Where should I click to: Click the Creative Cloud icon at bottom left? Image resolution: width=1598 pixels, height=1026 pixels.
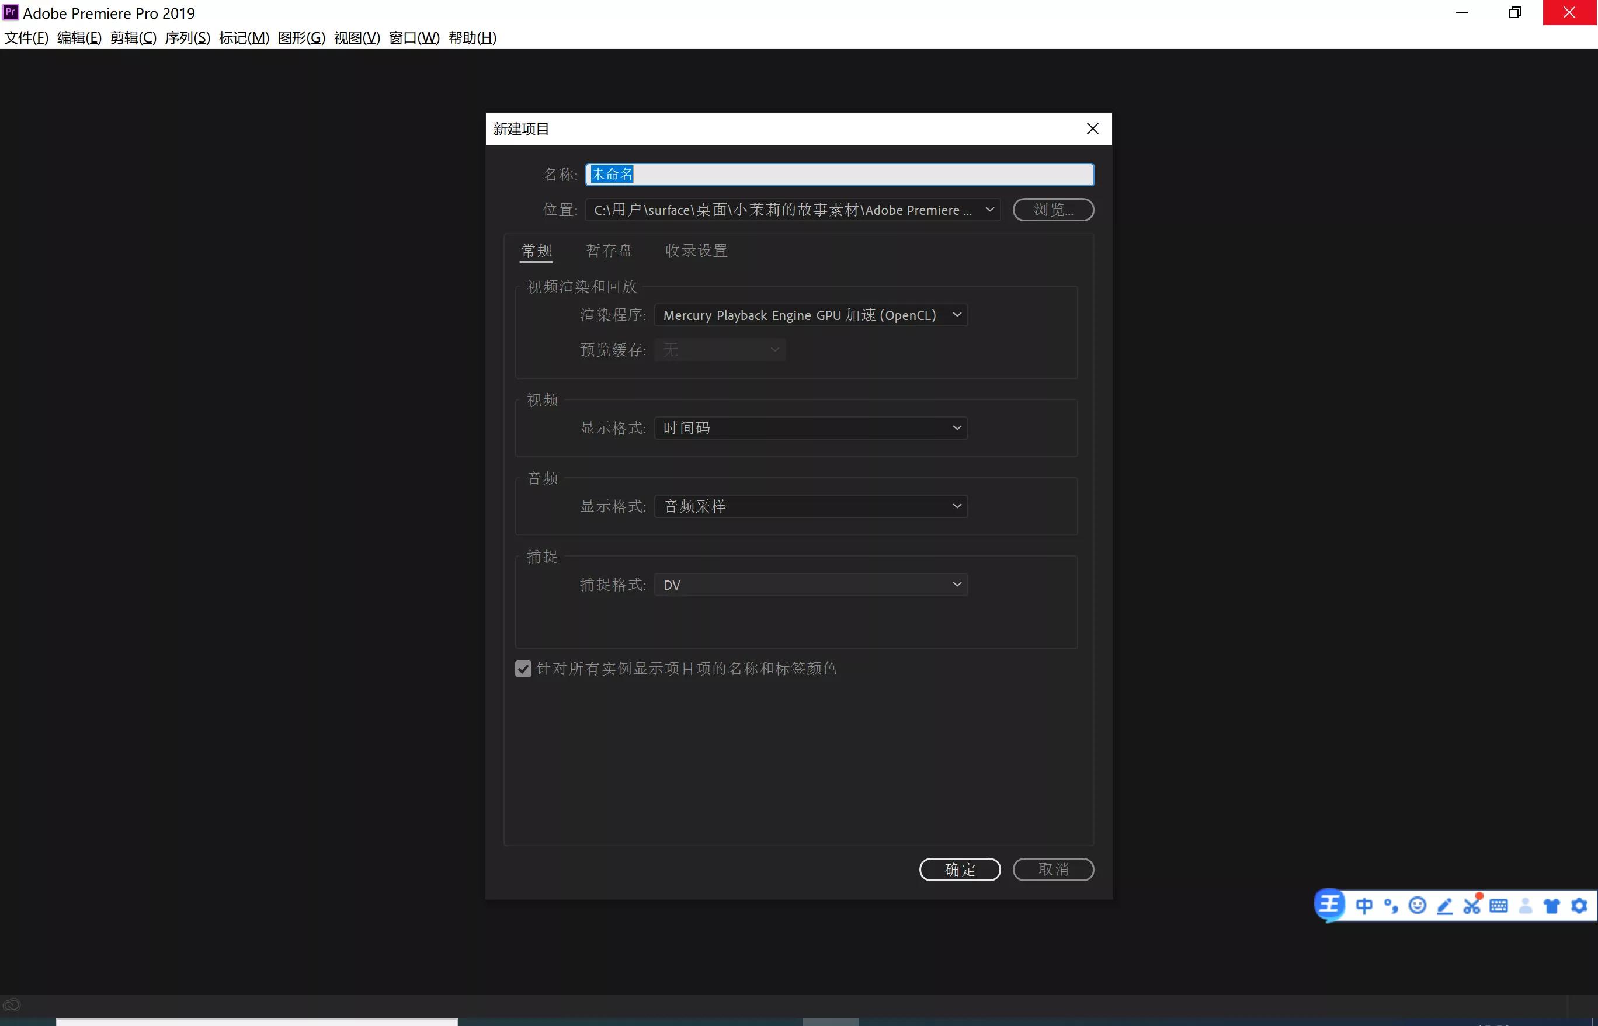point(11,1004)
